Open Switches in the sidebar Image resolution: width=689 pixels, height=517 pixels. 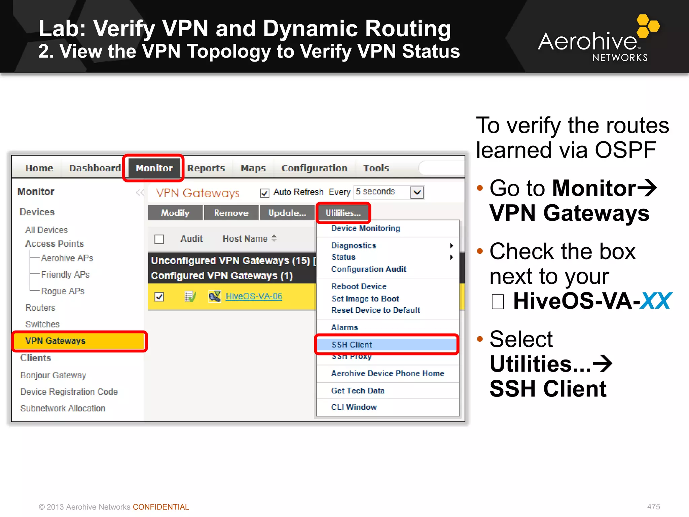(42, 324)
